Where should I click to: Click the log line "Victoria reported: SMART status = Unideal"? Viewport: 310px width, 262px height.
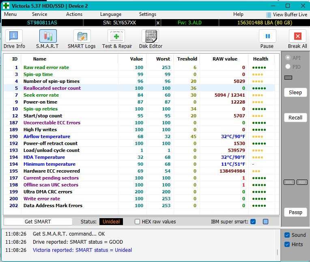click(x=82, y=250)
